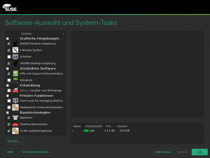
Task: Toggle Hilfe und Support-Dokumentation status mark
Action: point(9,74)
